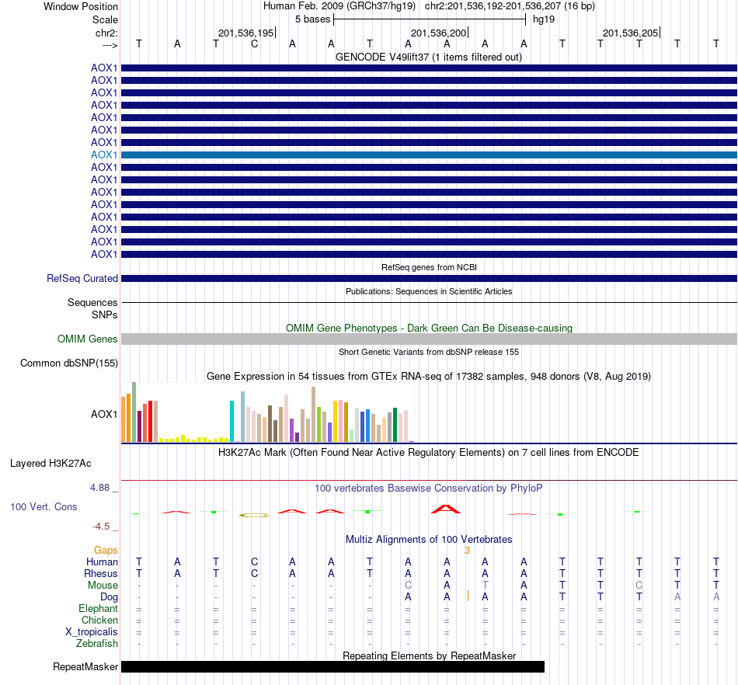Select the Dog species row label
738x685 pixels.
109,597
